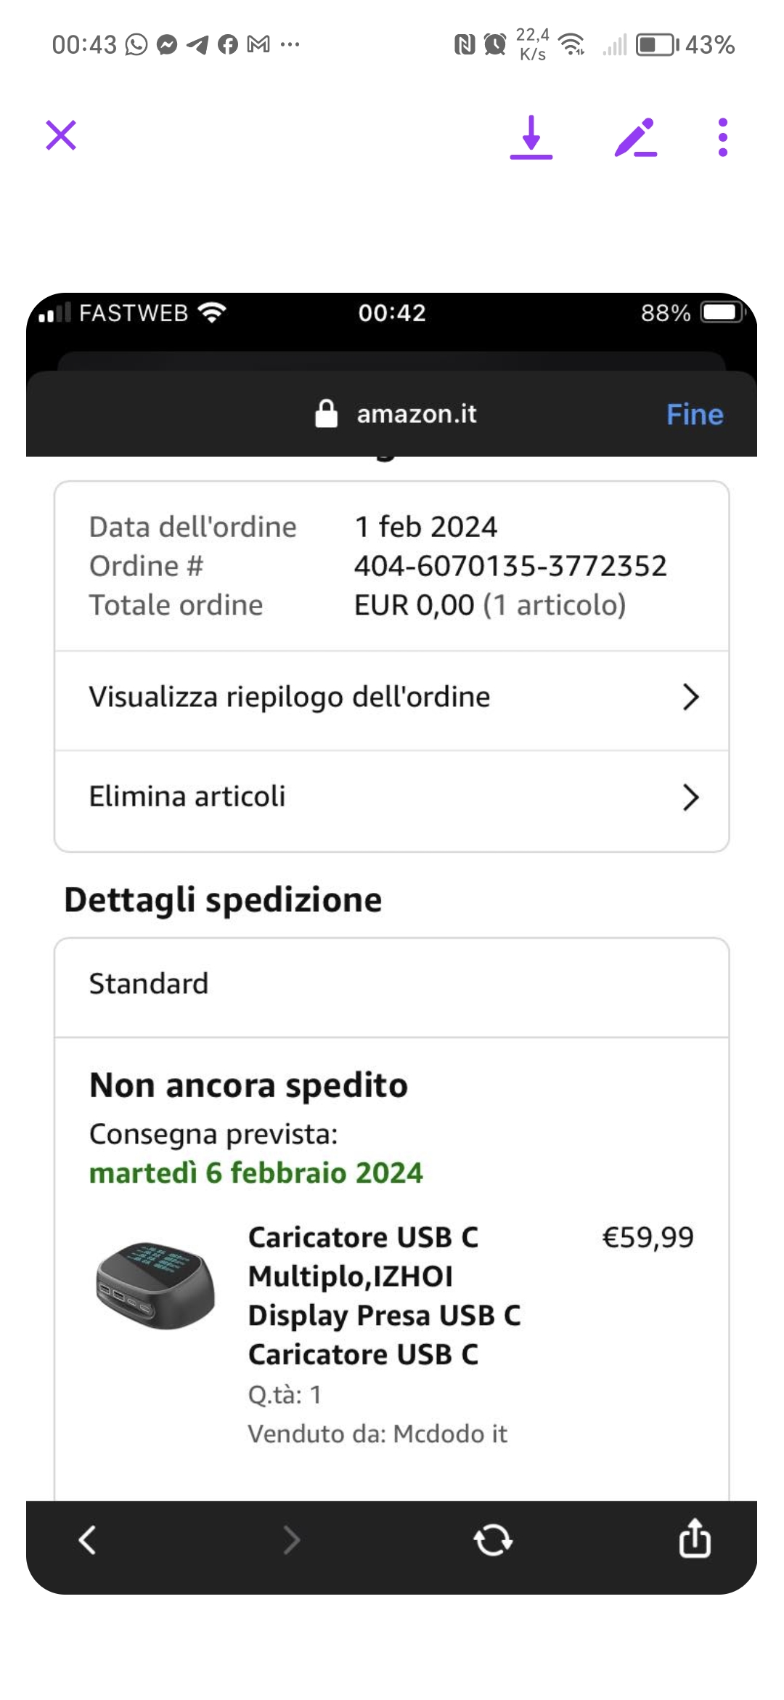Image resolution: width=784 pixels, height=1700 pixels.
Task: Close the image viewer with X
Action: 61,136
